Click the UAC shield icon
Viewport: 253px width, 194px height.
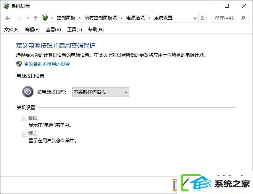(x=19, y=64)
